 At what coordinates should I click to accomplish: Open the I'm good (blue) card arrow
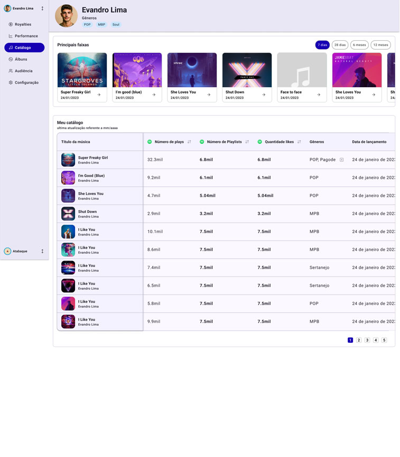[154, 95]
